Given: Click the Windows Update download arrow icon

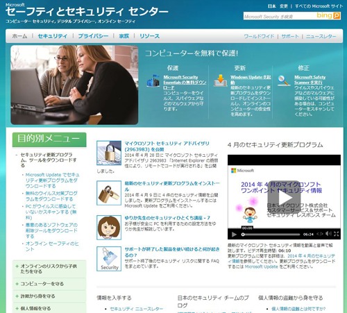Looking at the screenshot, I should point(220,81).
